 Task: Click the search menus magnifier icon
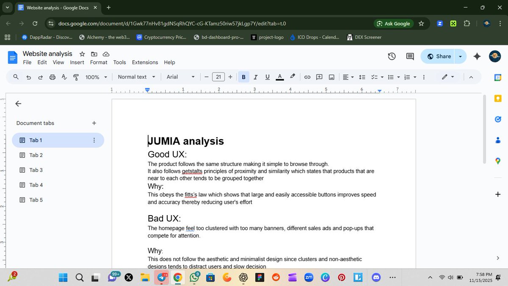[x=16, y=77]
